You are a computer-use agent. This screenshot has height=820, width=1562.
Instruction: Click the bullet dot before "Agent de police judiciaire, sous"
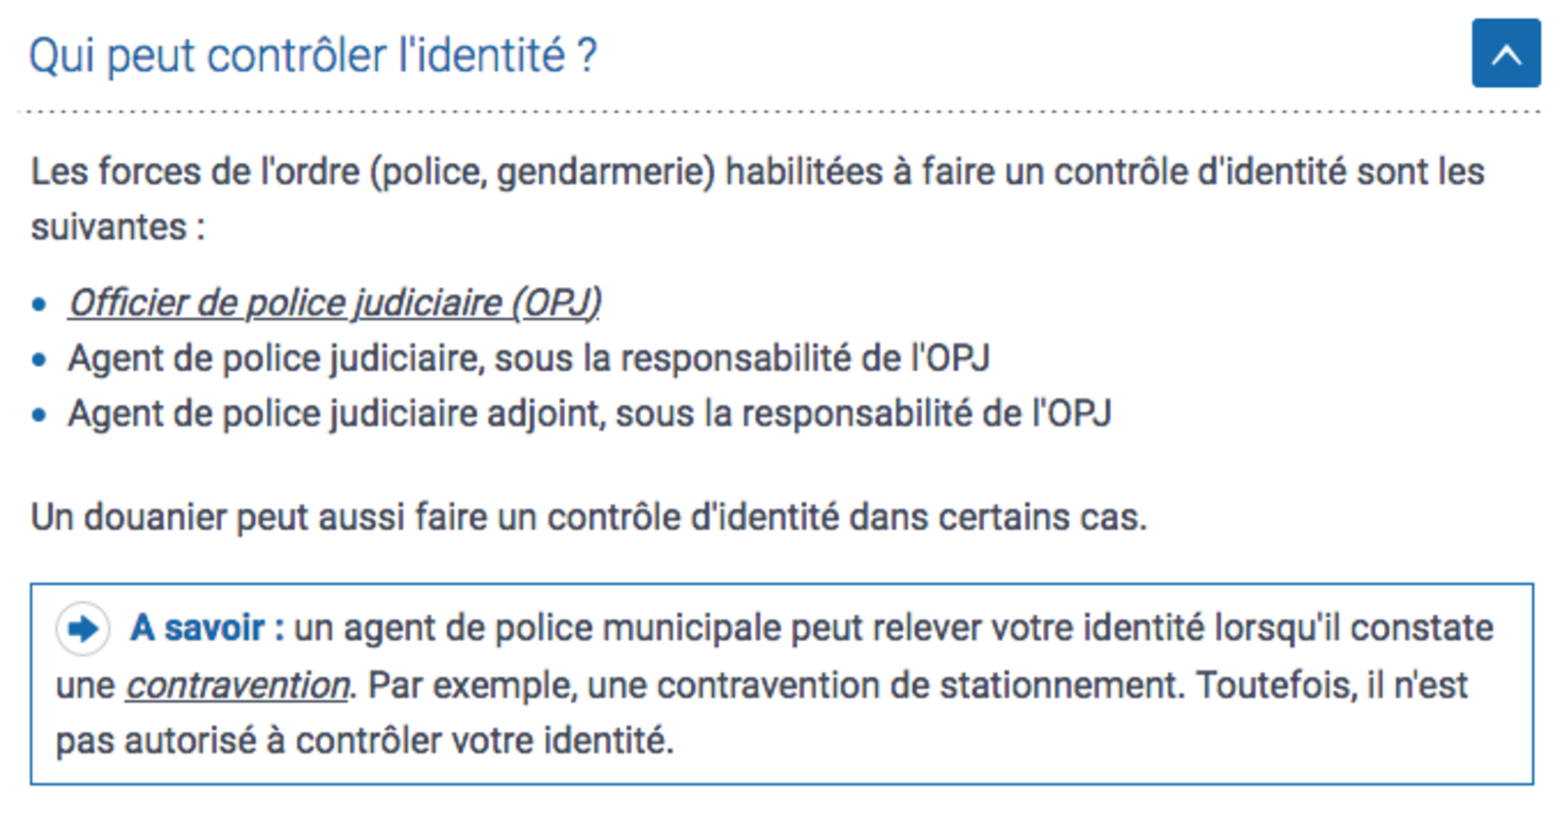pyautogui.click(x=40, y=359)
